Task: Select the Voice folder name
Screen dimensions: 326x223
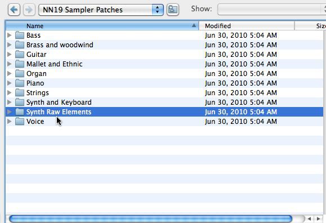Action: [35, 122]
